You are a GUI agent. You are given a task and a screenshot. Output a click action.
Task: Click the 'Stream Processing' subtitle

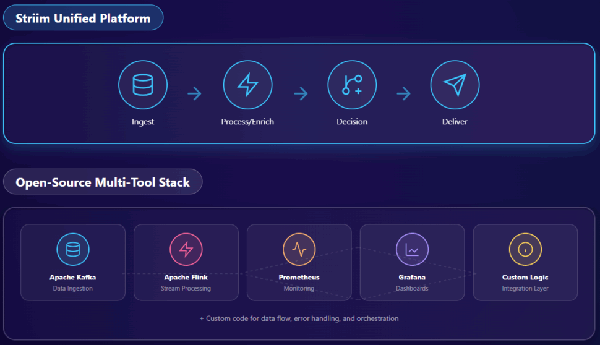coord(186,288)
